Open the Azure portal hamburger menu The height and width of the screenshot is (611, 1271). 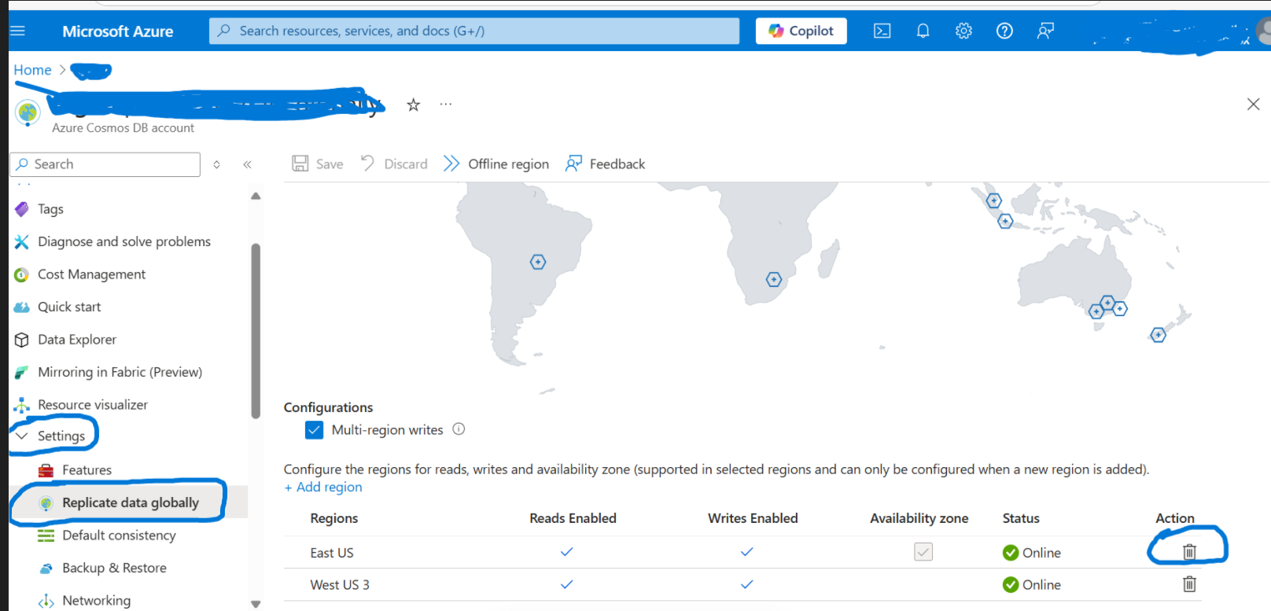click(x=17, y=31)
